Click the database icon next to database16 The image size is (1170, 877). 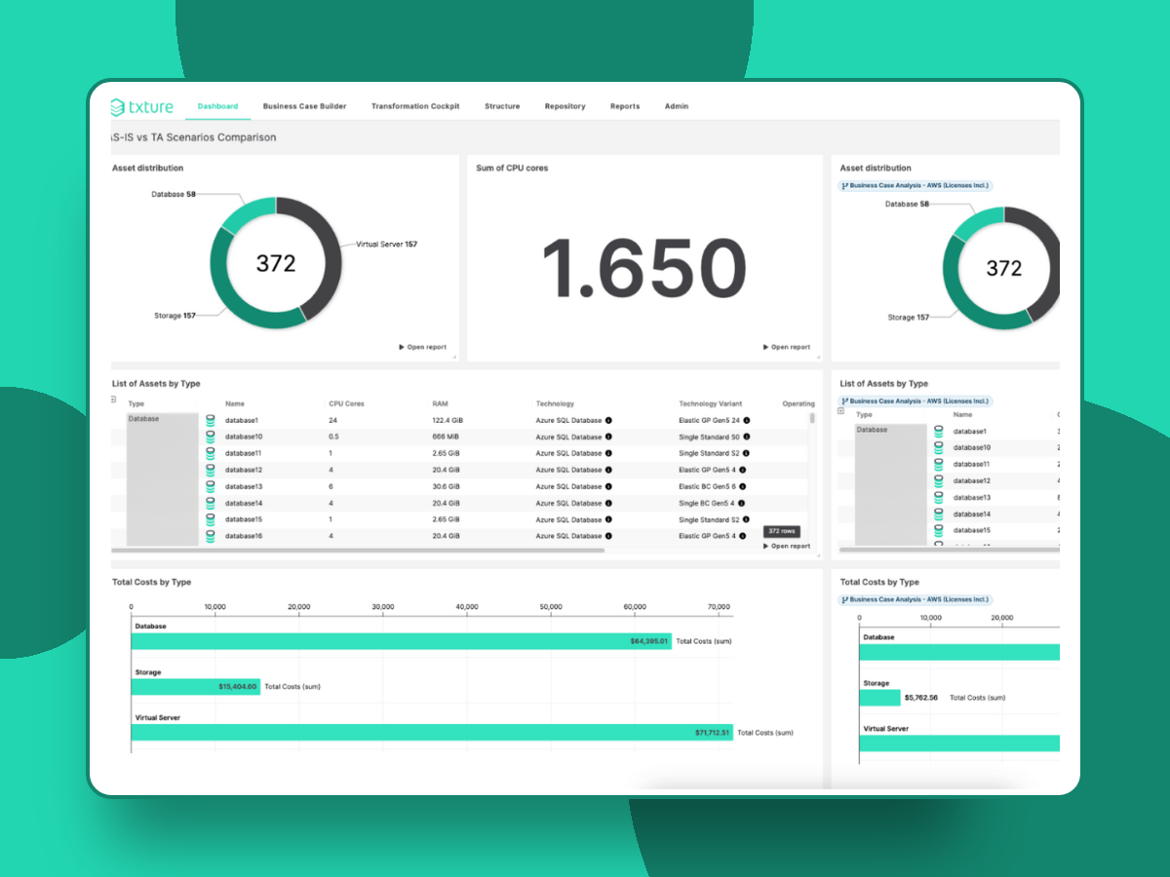click(x=210, y=536)
